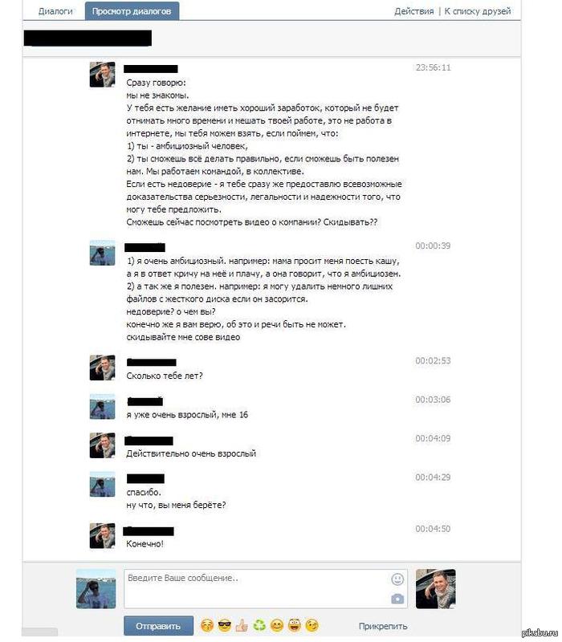Insert the open-mouth grinning emoji

click(295, 626)
